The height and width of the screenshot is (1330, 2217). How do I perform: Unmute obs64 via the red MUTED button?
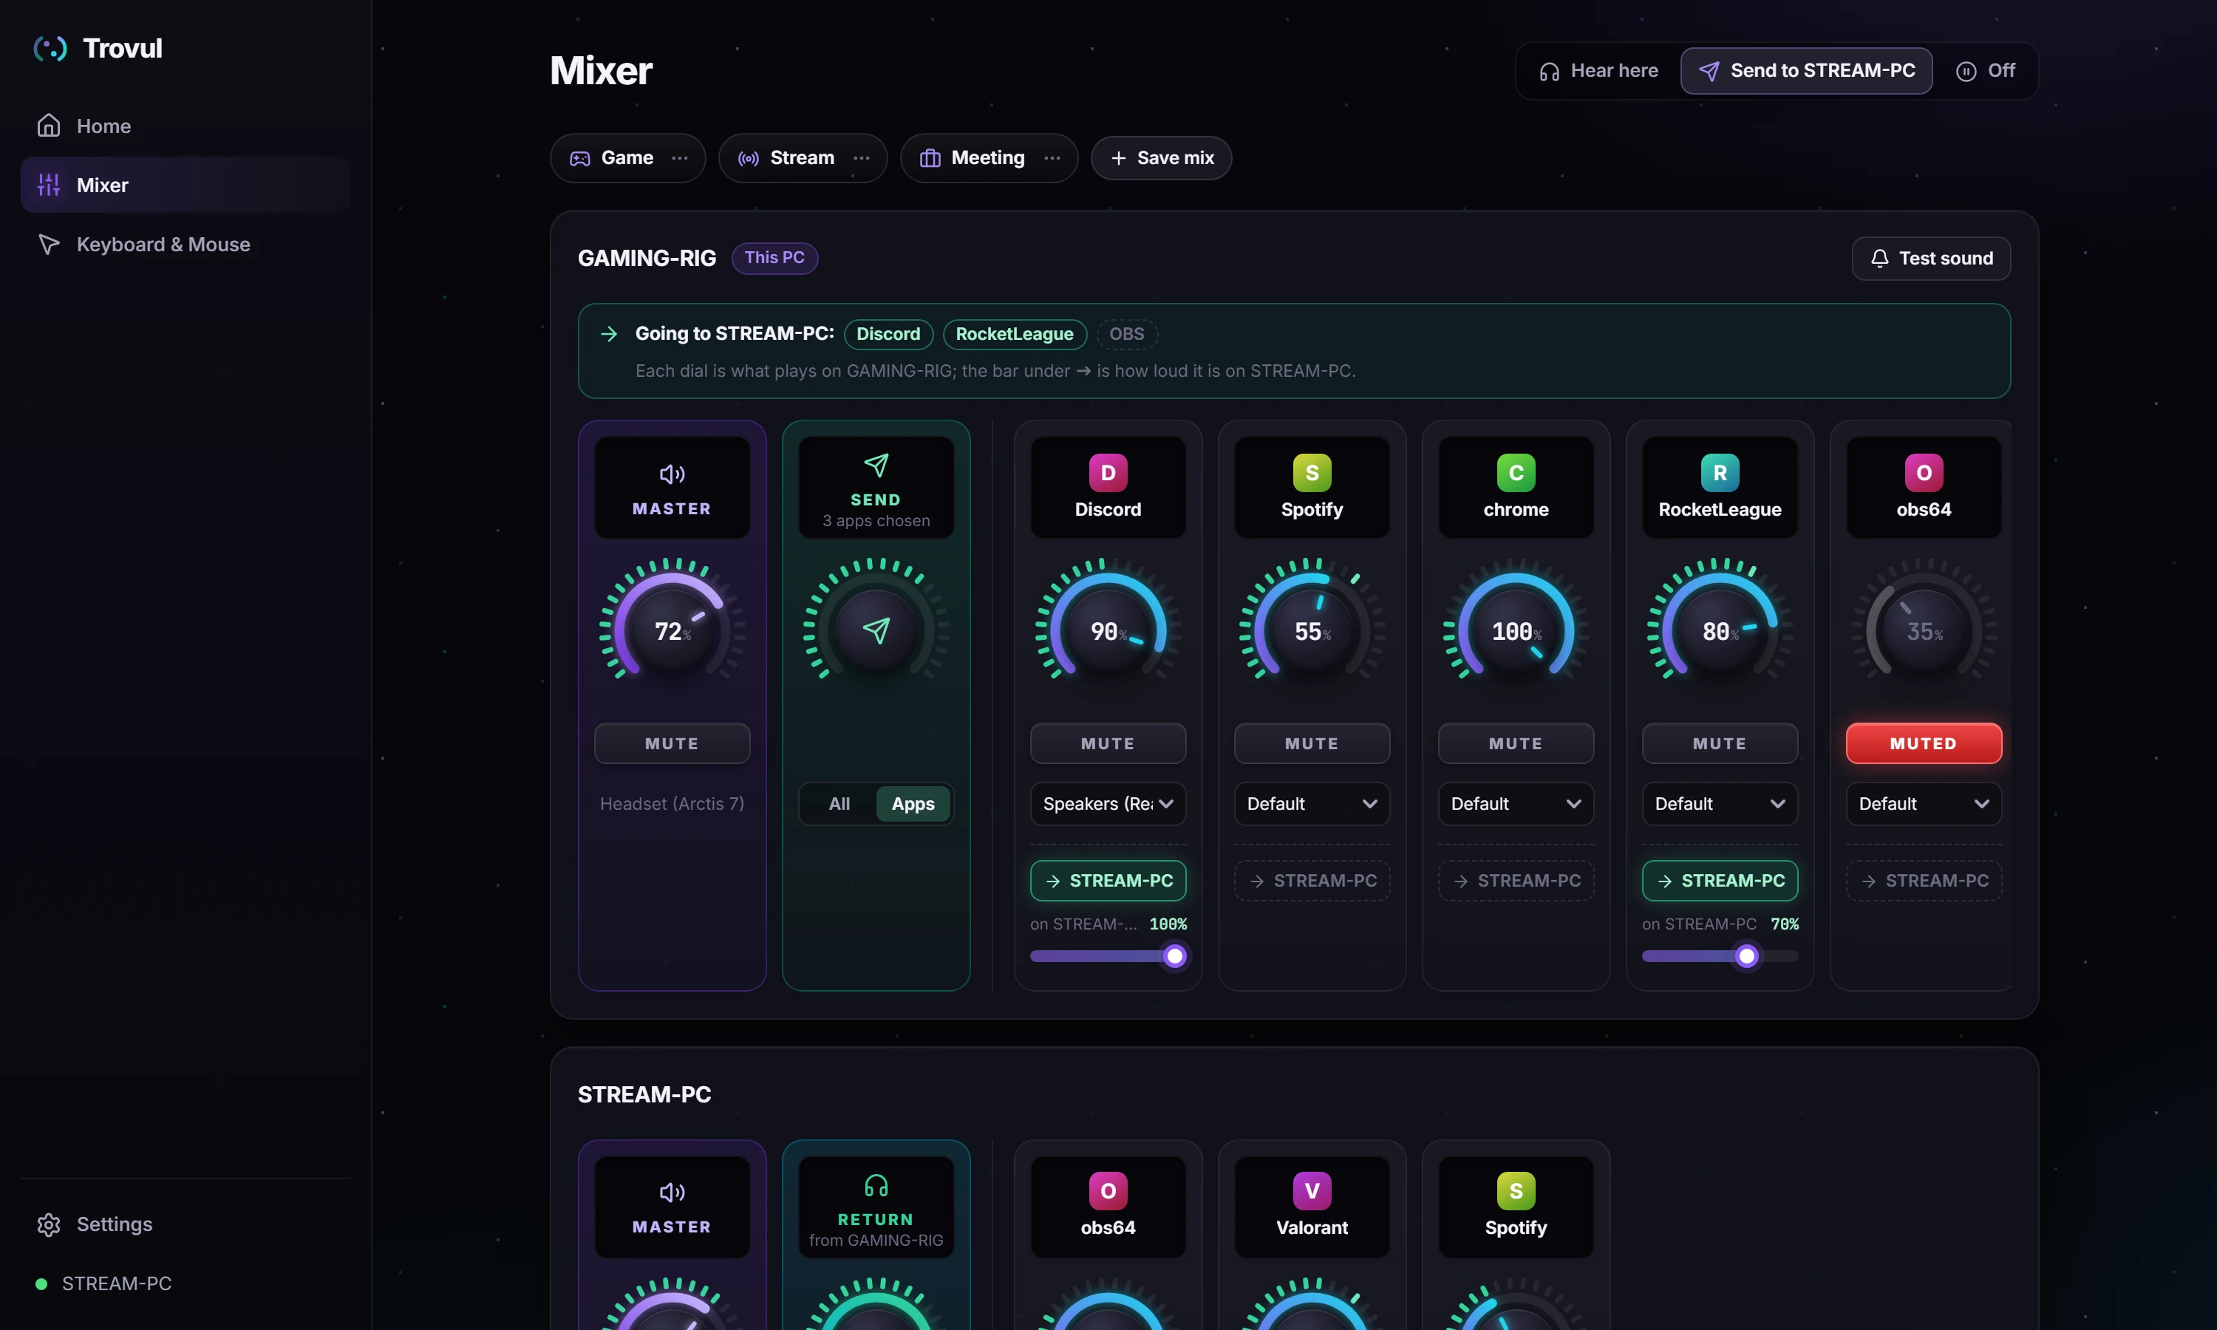click(x=1923, y=743)
